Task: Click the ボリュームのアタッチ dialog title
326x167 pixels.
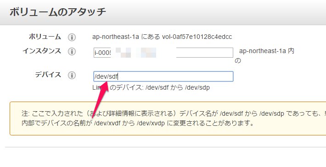Action: [x=58, y=12]
